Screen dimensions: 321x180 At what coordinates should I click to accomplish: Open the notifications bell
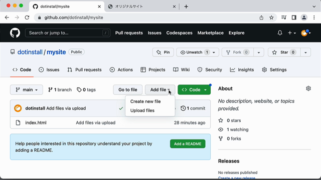[280, 33]
